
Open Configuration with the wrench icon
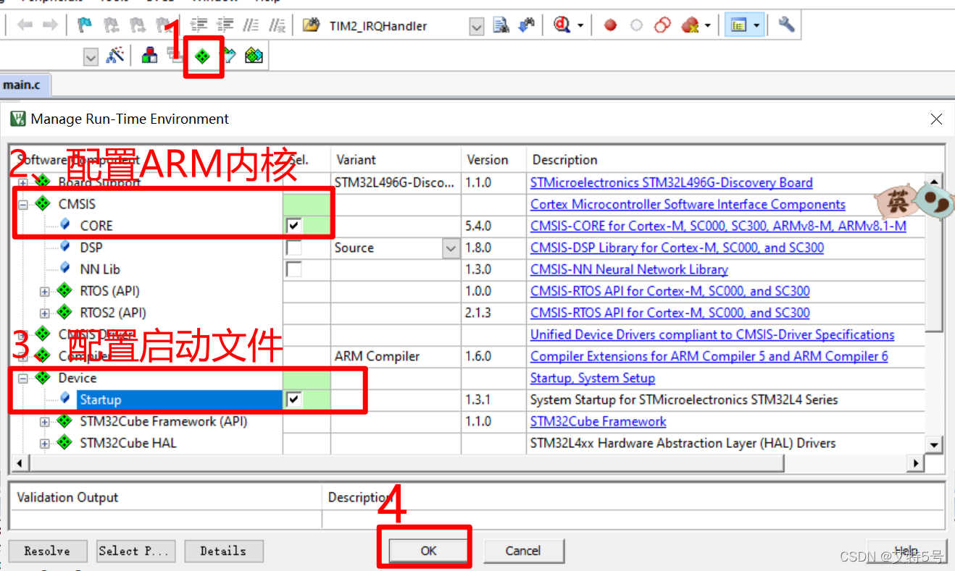[786, 25]
